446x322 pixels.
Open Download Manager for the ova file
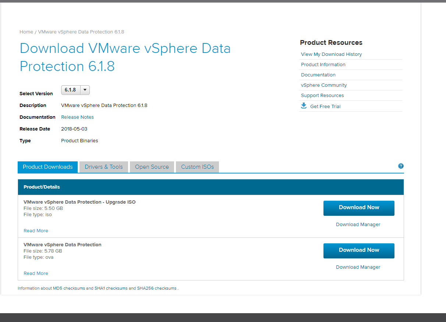tap(358, 267)
